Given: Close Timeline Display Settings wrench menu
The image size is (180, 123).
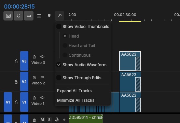Looking at the screenshot, I should [59, 16].
